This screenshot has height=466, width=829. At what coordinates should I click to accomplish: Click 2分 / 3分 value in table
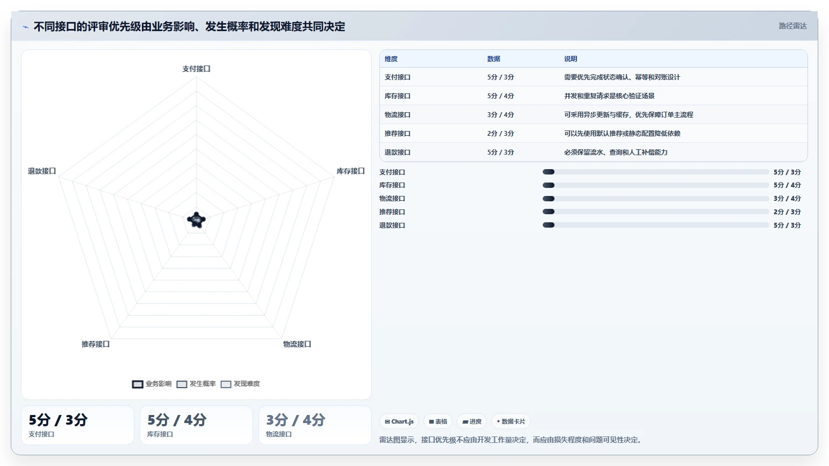point(501,134)
